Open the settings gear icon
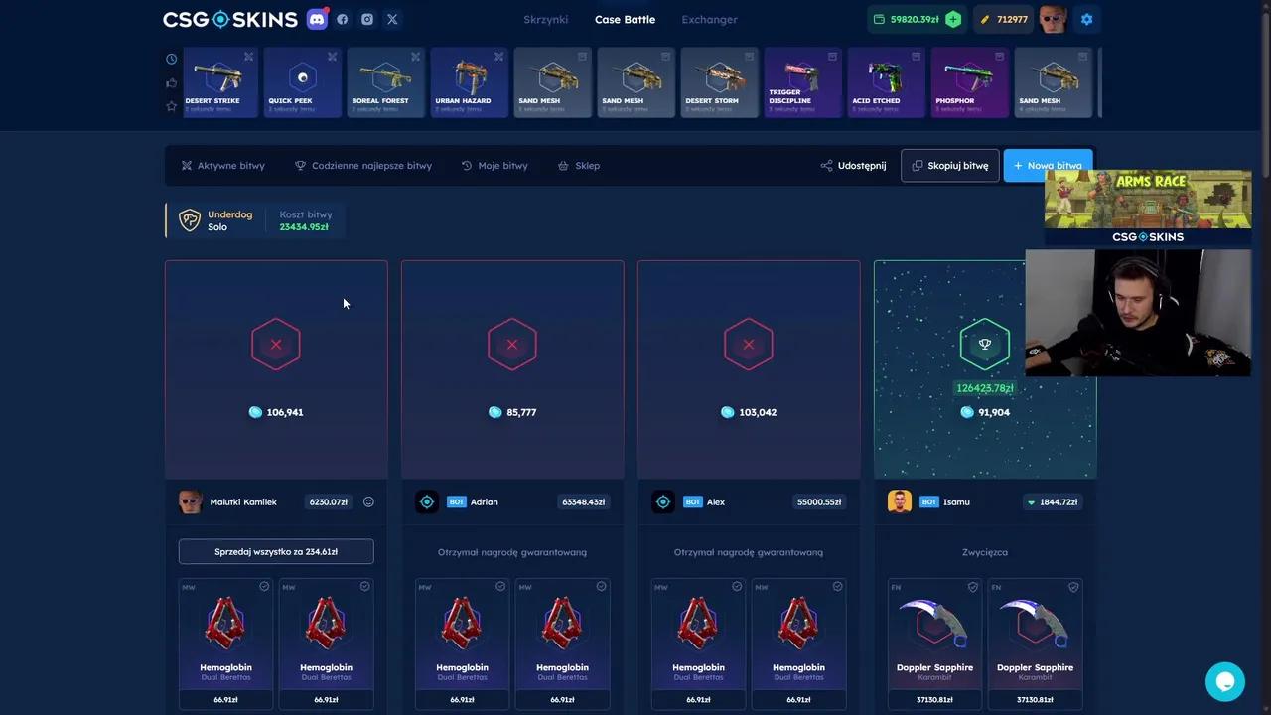This screenshot has height=715, width=1271. pos(1086,19)
